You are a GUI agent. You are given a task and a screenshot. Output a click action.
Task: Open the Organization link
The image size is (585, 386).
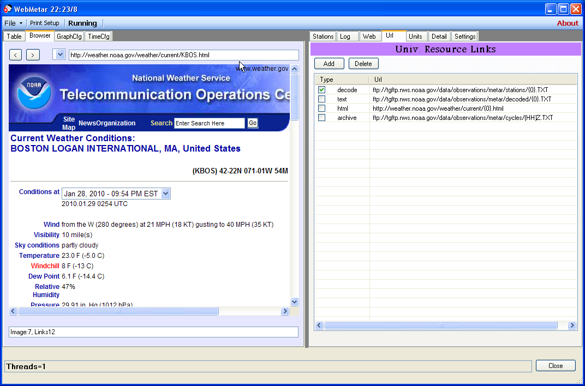[116, 123]
